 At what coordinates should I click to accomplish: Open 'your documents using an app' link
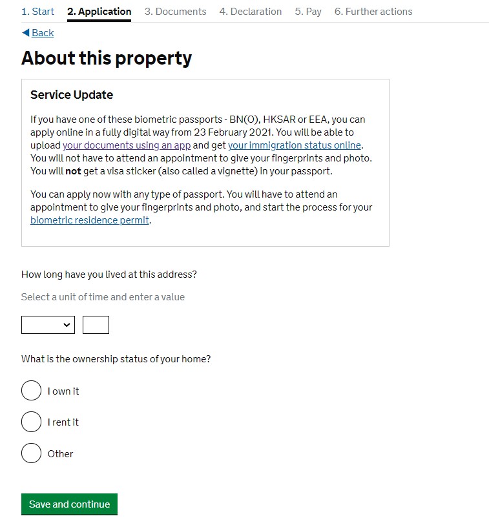click(x=127, y=145)
